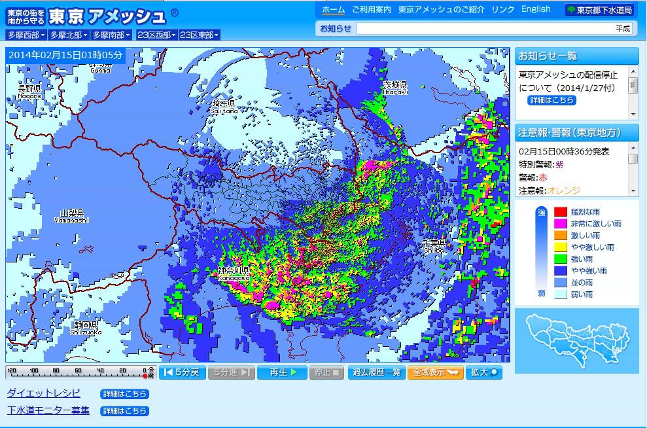Step forward with the 5分進 button

tap(232, 372)
